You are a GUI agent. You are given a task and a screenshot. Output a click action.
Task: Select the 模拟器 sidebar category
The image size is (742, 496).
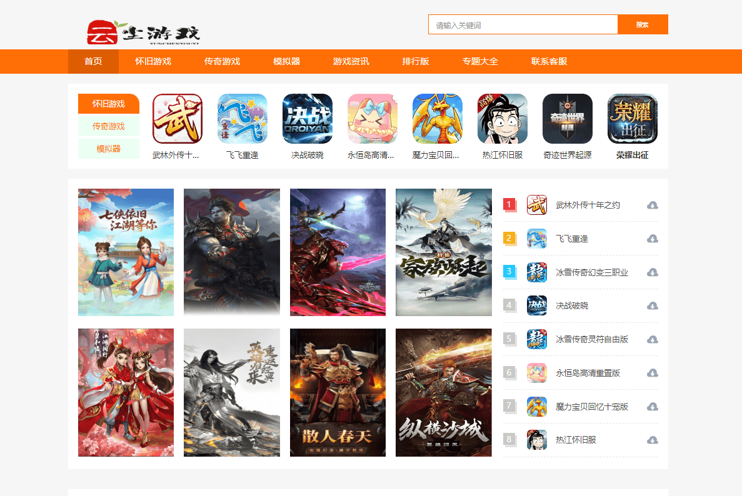pyautogui.click(x=109, y=149)
